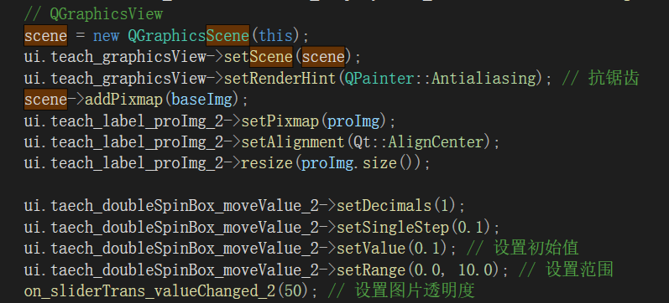669x303 pixels.
Task: Click the setAlignment method name
Action: coord(293,142)
